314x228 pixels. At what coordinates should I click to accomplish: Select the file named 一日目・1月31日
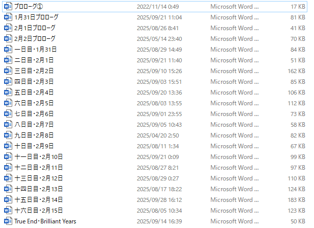[x=35, y=50]
